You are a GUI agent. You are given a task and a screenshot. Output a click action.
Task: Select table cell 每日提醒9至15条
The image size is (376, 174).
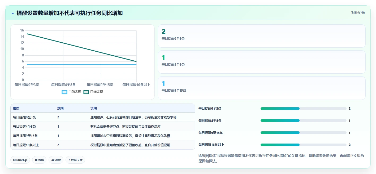click(25, 136)
